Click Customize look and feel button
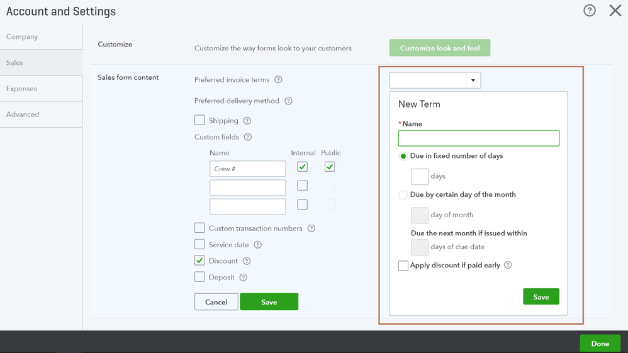The height and width of the screenshot is (353, 628). click(440, 48)
